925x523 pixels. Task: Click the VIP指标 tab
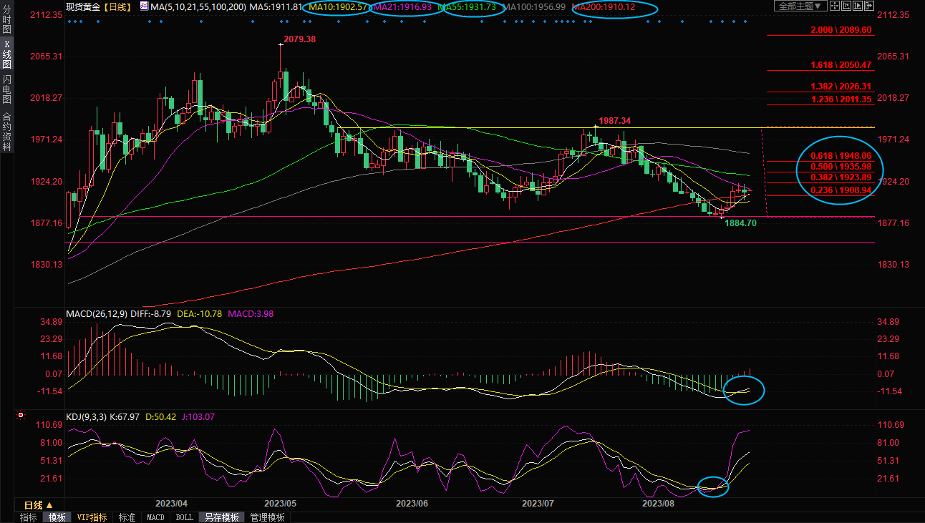[92, 517]
